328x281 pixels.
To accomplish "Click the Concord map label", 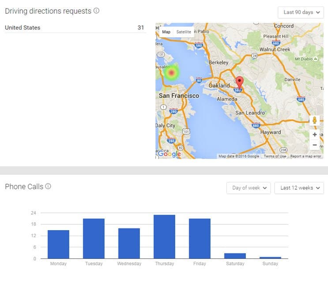I will coord(284,26).
